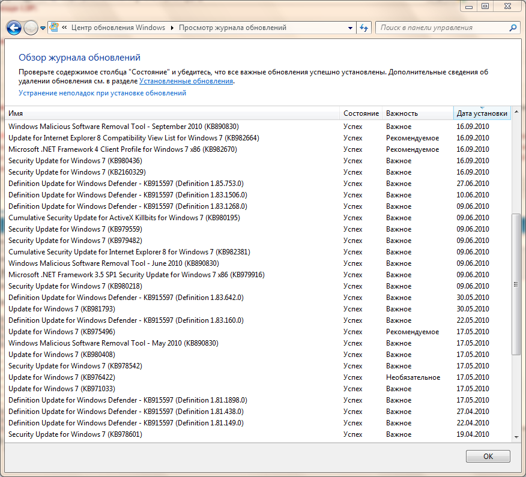Select Defender Definition 1.83.642.0 row
The width and height of the screenshot is (526, 477).
258,298
